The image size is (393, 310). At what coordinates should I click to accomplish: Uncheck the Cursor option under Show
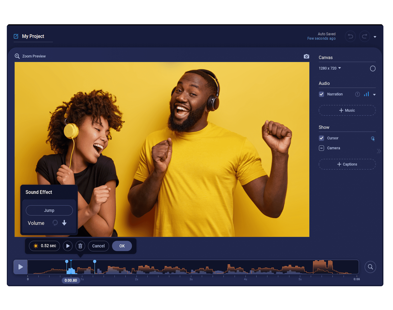pos(321,138)
